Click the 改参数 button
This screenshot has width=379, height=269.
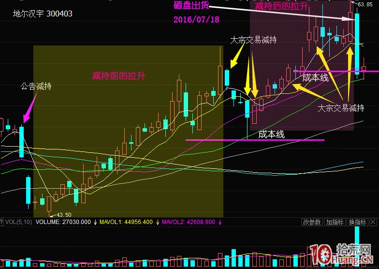point(312,222)
